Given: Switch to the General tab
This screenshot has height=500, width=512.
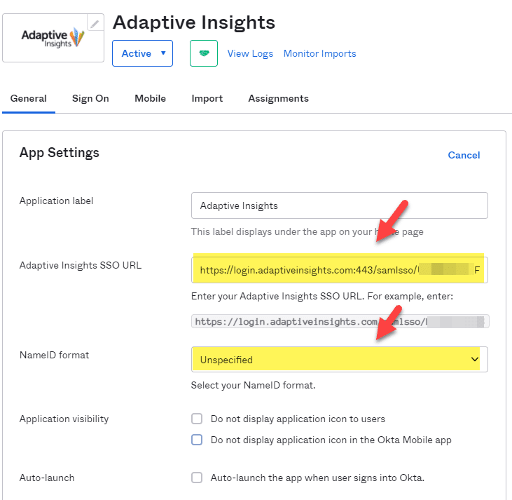Looking at the screenshot, I should tap(29, 99).
